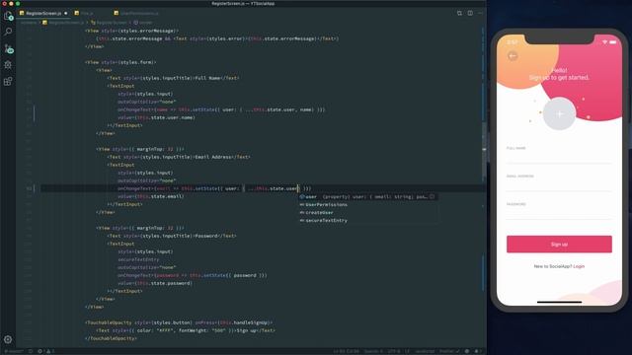Open the Explorer icon in the activity bar
Screen dimensions: 632x355
coord(8,16)
